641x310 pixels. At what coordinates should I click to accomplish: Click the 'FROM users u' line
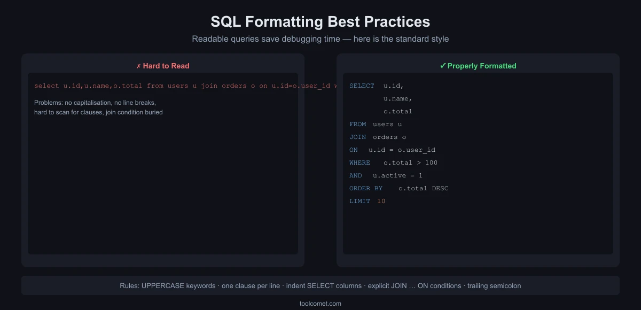[376, 124]
